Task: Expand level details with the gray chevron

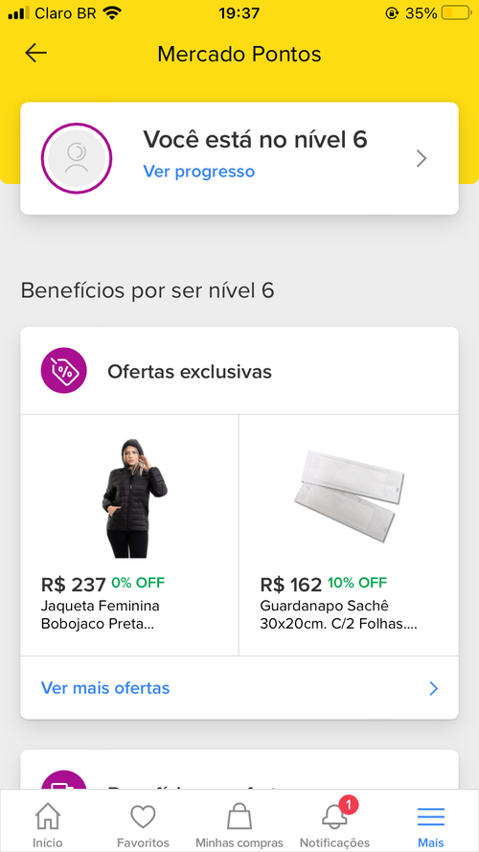Action: click(x=422, y=159)
